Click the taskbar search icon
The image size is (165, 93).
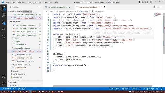click(5, 92)
